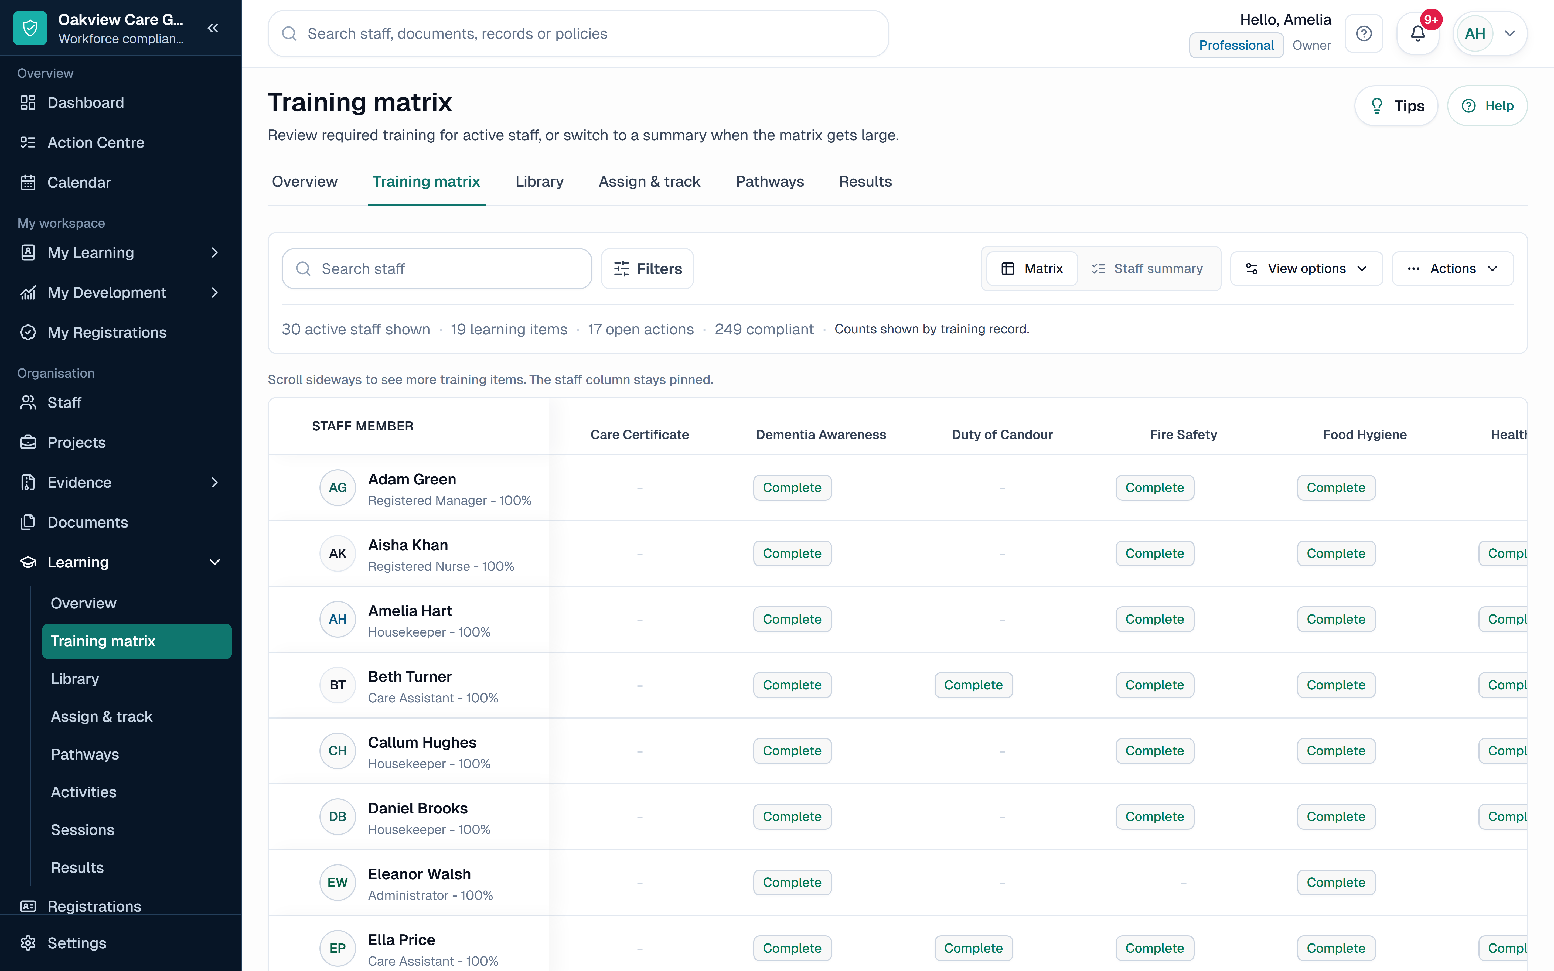
Task: Open Projects in sidebar
Action: 121,442
